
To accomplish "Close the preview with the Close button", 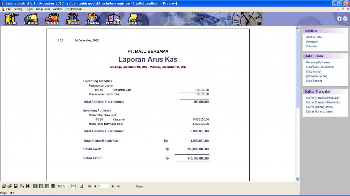I will 139,186.
